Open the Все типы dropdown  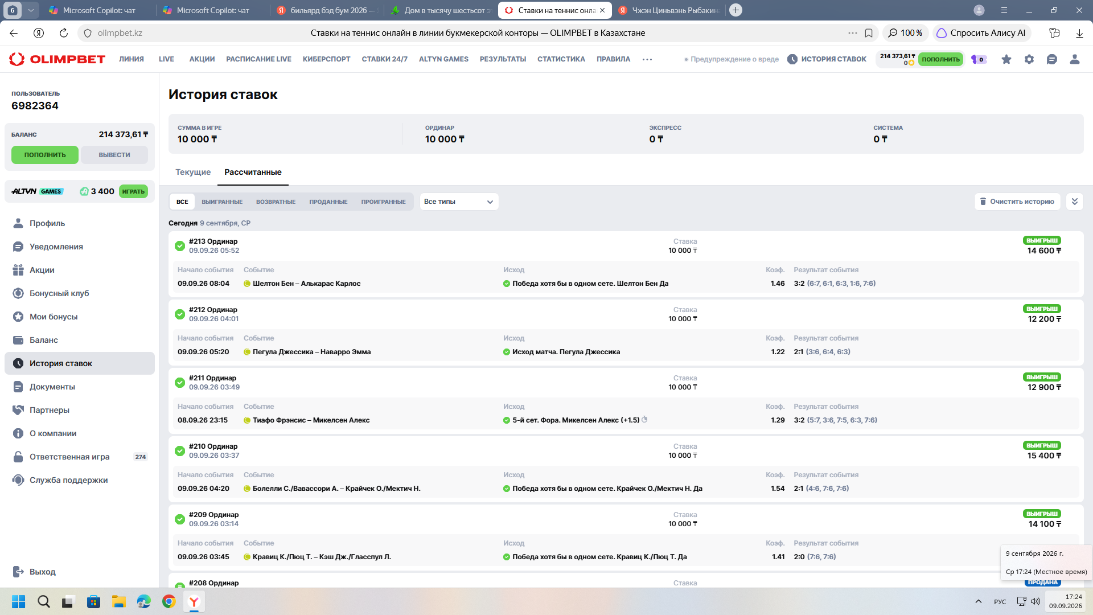459,202
